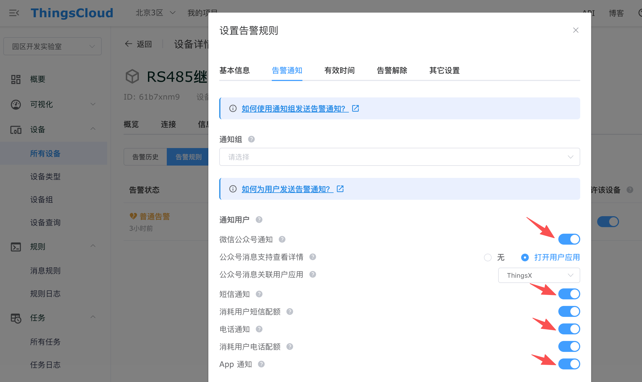This screenshot has width=642, height=382.
Task: Select the 无 radio option
Action: [x=488, y=257]
